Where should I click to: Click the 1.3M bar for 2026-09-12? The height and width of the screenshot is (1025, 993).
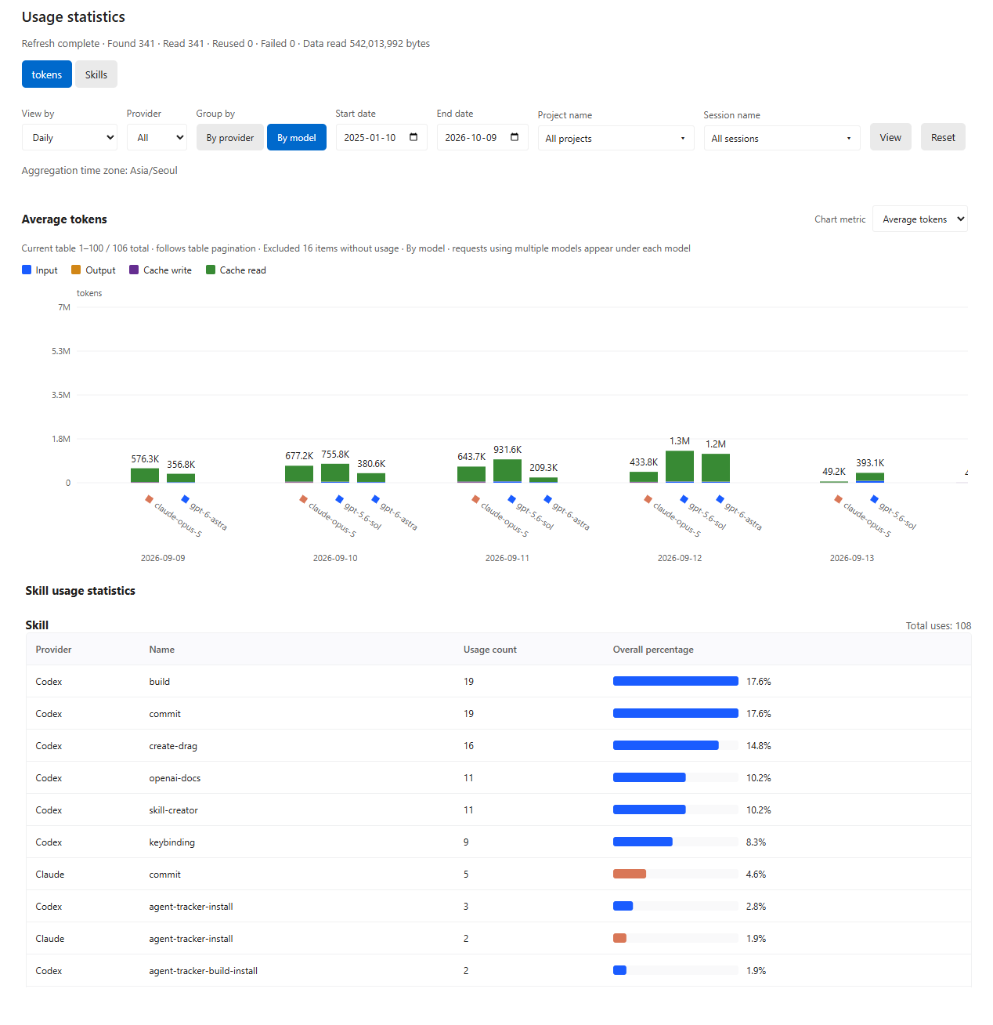[x=680, y=467]
